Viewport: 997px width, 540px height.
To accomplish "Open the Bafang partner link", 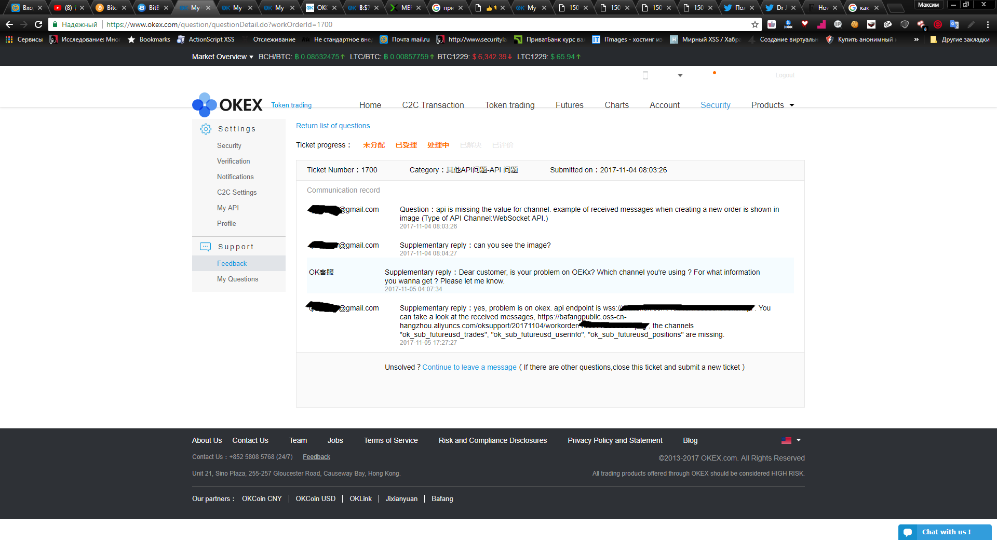I will coord(442,498).
